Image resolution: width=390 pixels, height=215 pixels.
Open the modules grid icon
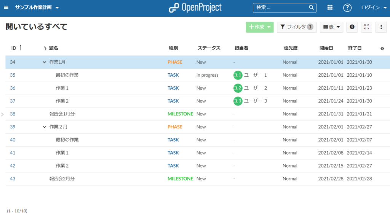point(330,8)
